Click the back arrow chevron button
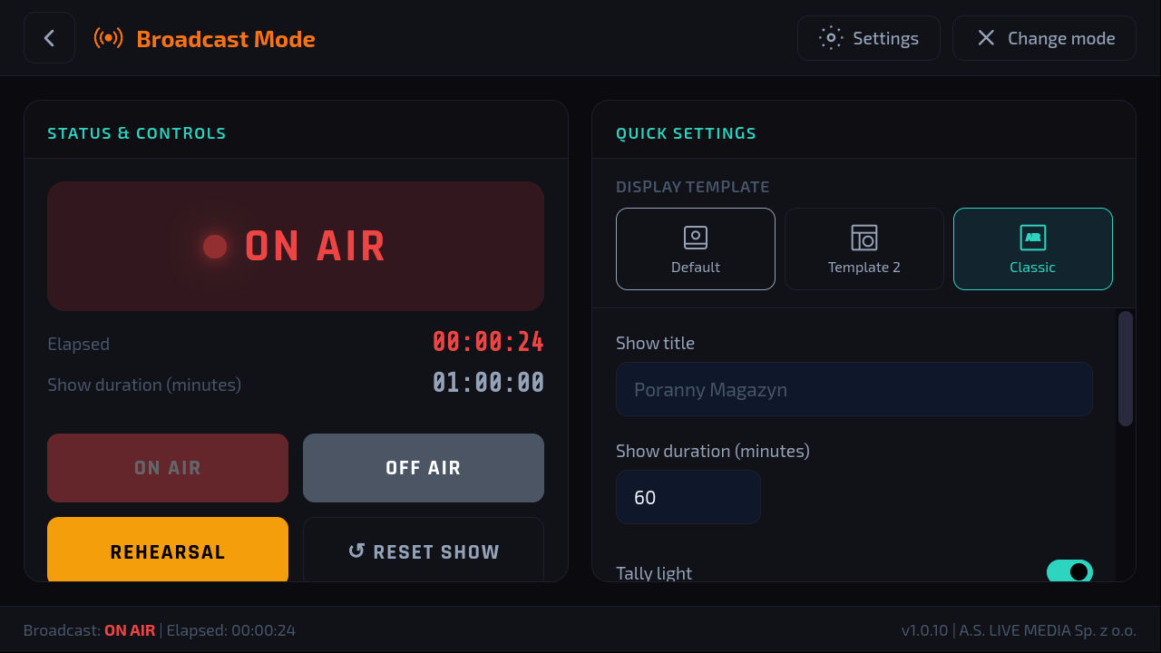Screen dimensions: 1161x653 click(x=49, y=38)
